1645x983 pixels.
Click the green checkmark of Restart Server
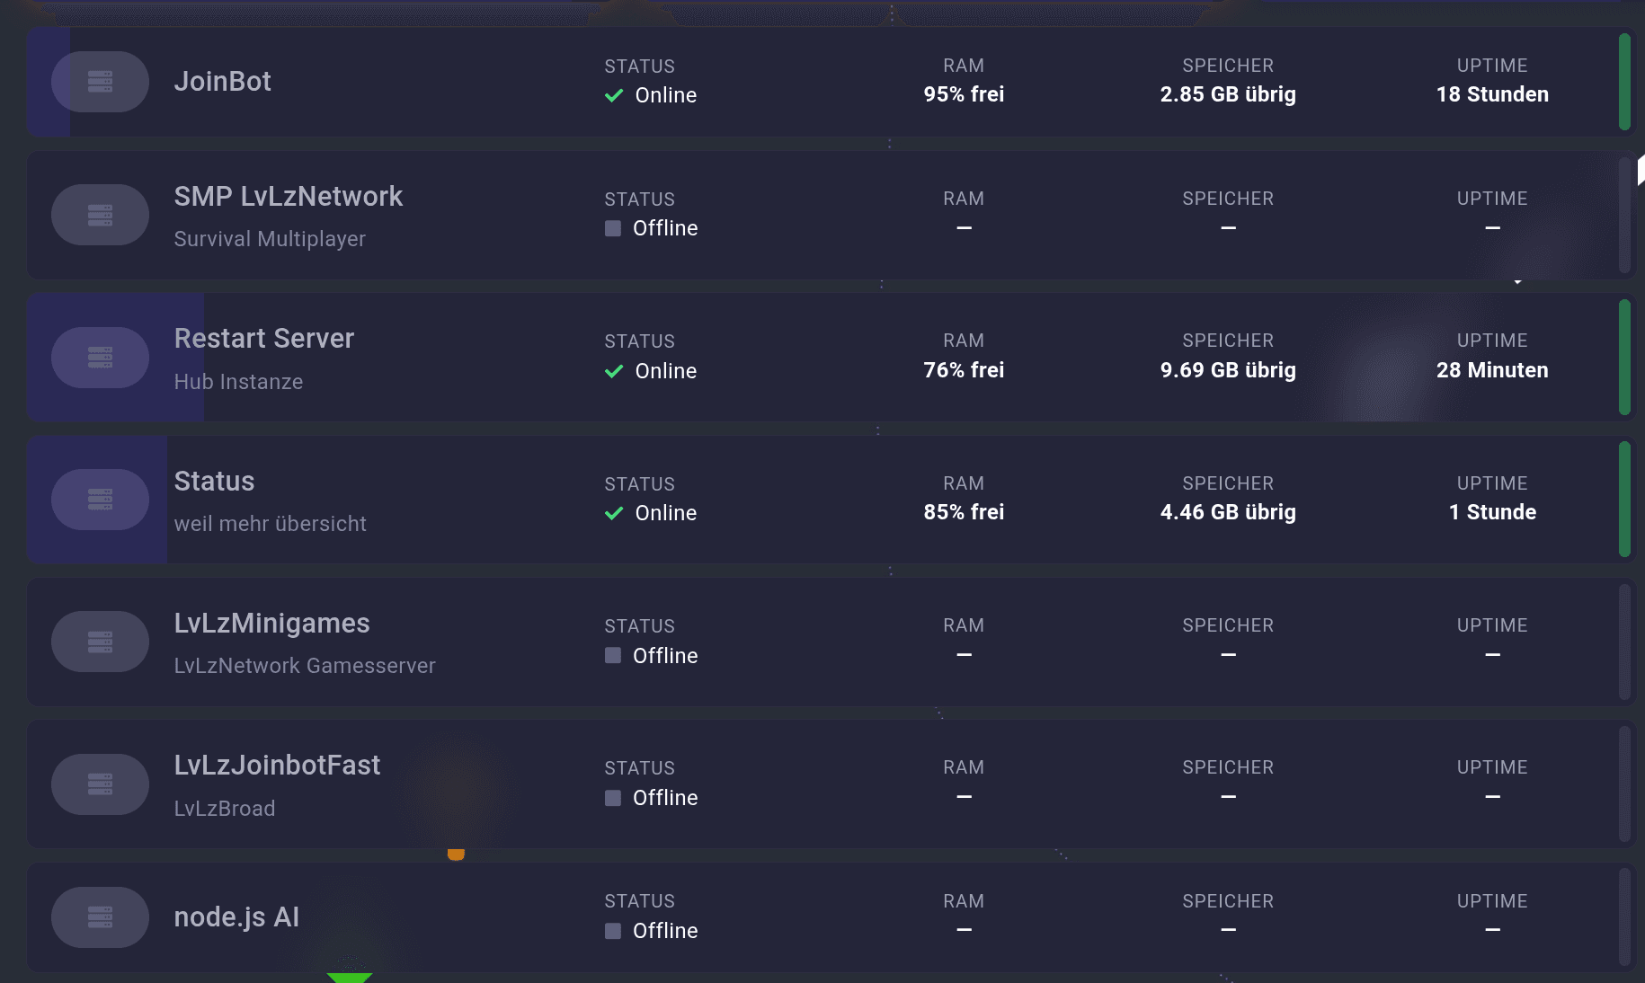click(x=614, y=371)
